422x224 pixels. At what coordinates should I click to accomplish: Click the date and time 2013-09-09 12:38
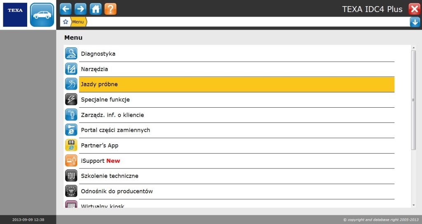click(x=28, y=219)
